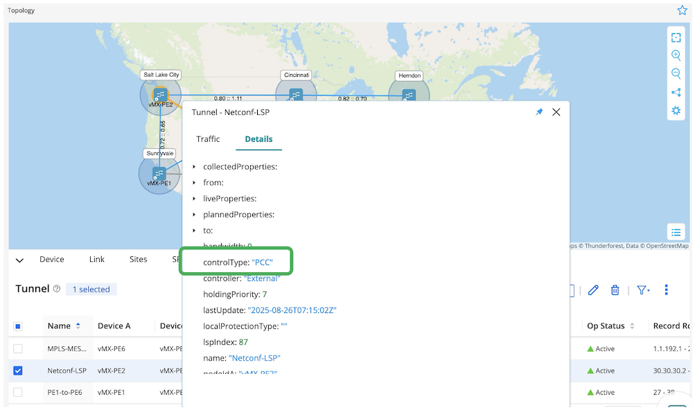The width and height of the screenshot is (693, 410).
Task: Switch to the Details tab
Action: click(258, 139)
